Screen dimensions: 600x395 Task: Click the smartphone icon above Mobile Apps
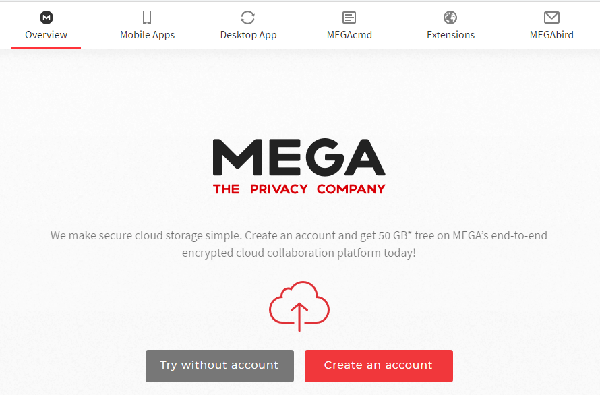[147, 18]
